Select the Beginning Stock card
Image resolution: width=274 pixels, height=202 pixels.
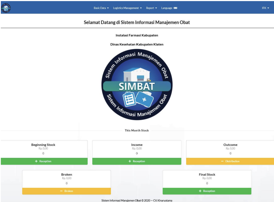coord(43,149)
